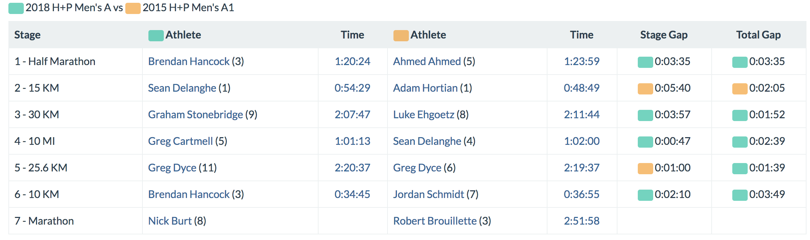The width and height of the screenshot is (810, 240).
Task: Click the orange Stage Gap swatch for 15 KM
Action: (645, 89)
